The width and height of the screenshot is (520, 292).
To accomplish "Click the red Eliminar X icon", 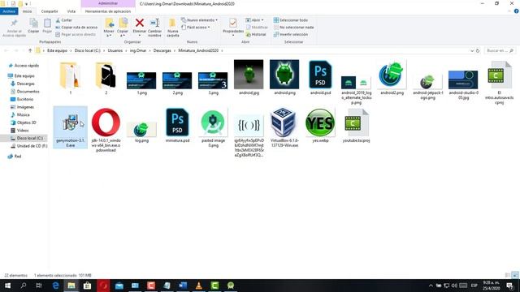I will coord(140,23).
